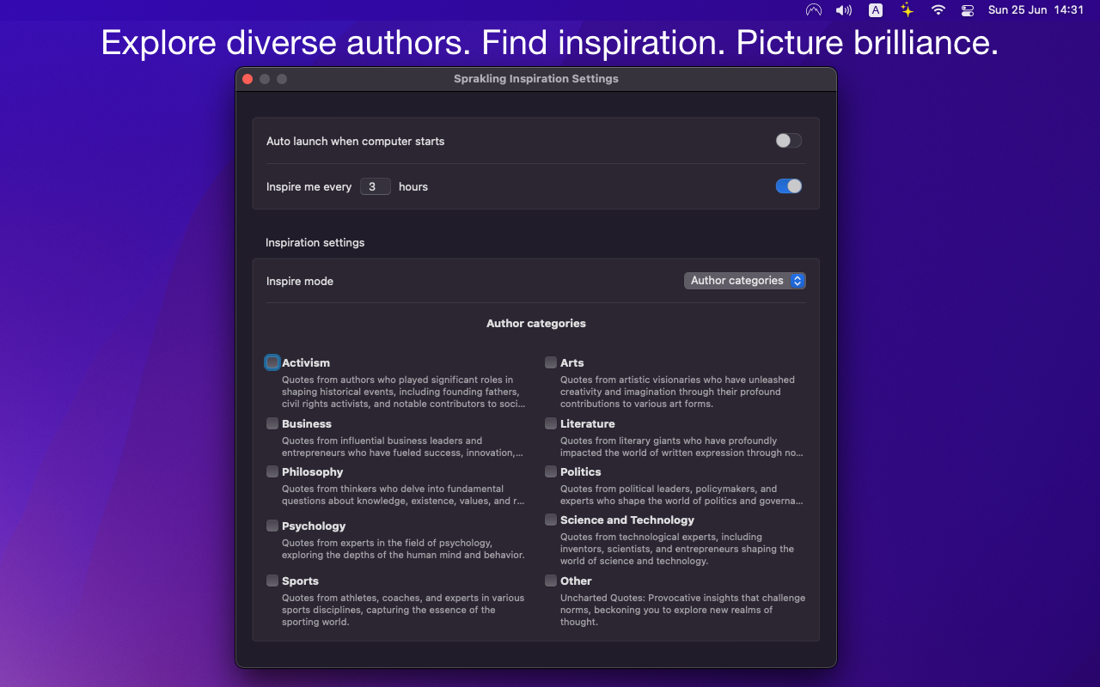Select the Philosophy checkbox
This screenshot has height=687, width=1100.
point(272,471)
